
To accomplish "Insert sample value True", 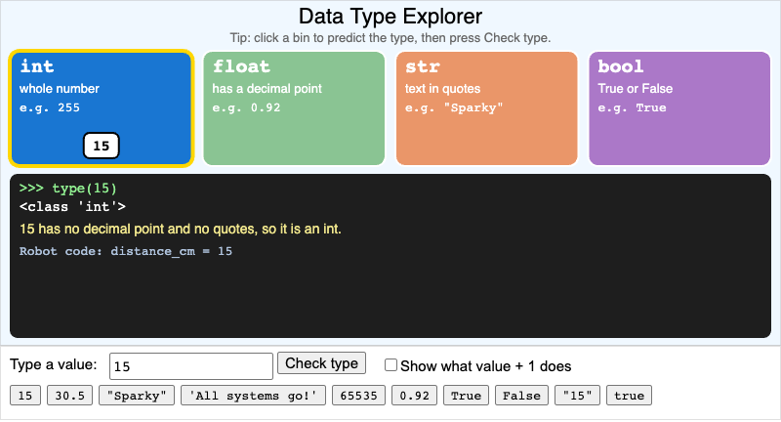I will tap(467, 396).
